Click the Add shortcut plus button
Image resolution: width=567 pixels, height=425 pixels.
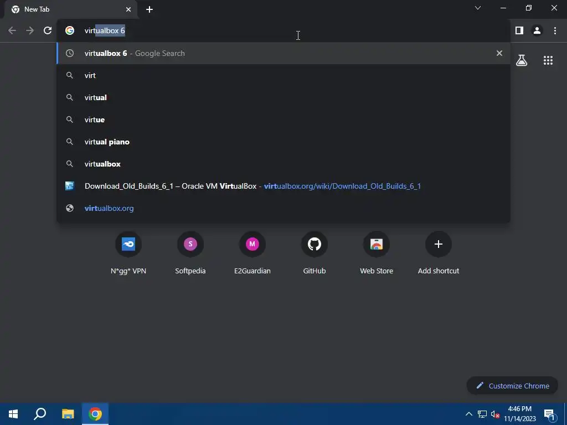point(439,244)
